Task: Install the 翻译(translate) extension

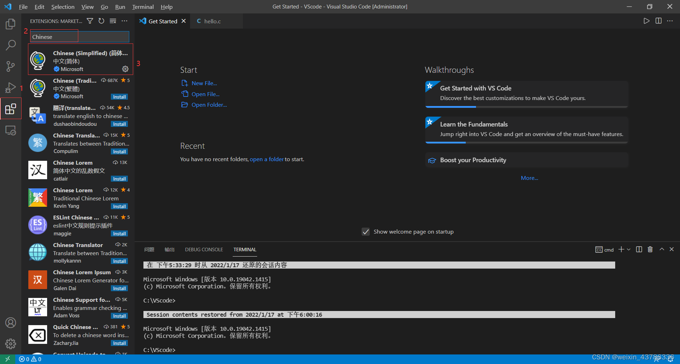Action: [119, 124]
